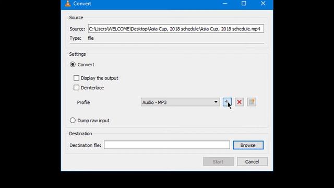Click the Source path text field
This screenshot has height=188, width=334.
coord(176,29)
